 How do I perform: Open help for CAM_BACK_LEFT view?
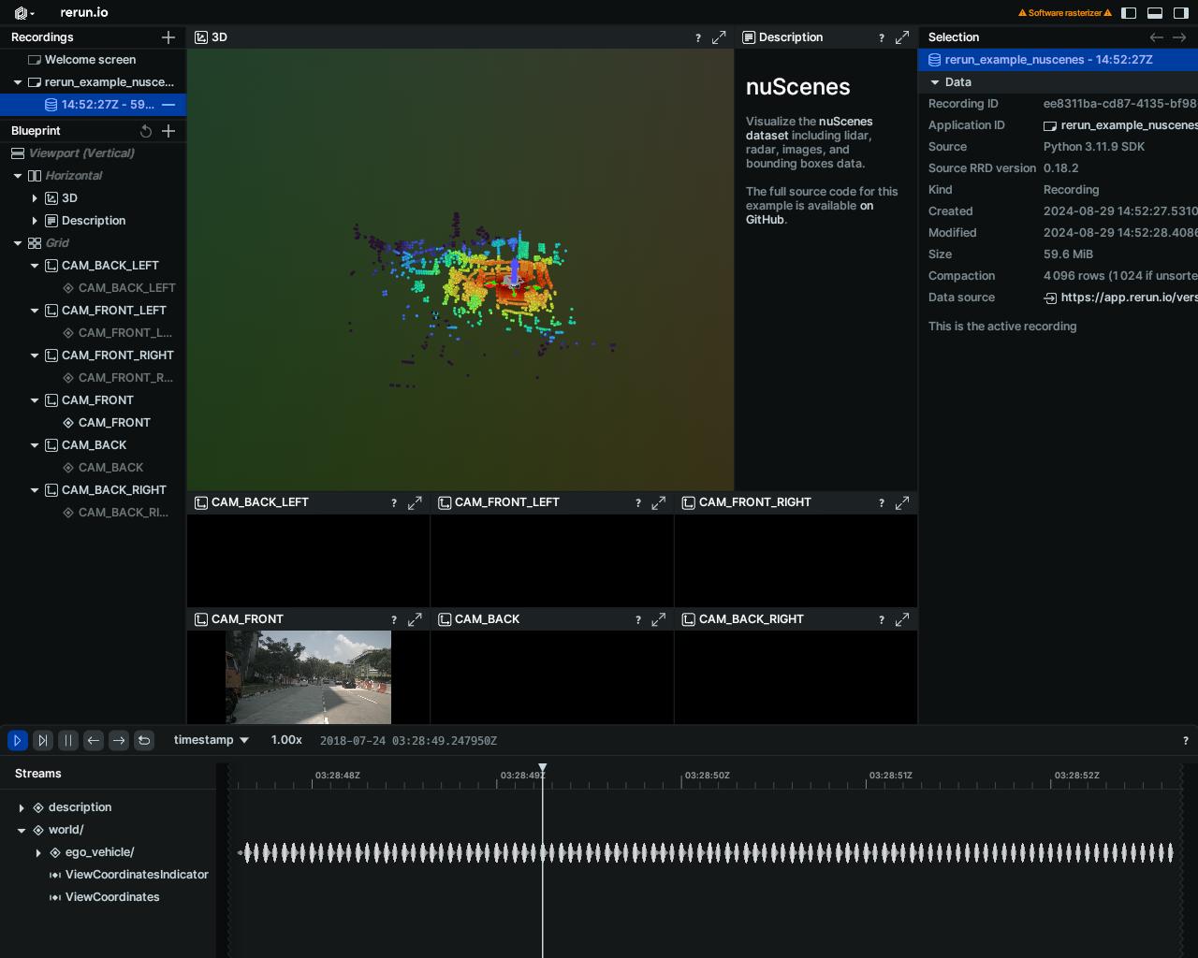tap(394, 503)
